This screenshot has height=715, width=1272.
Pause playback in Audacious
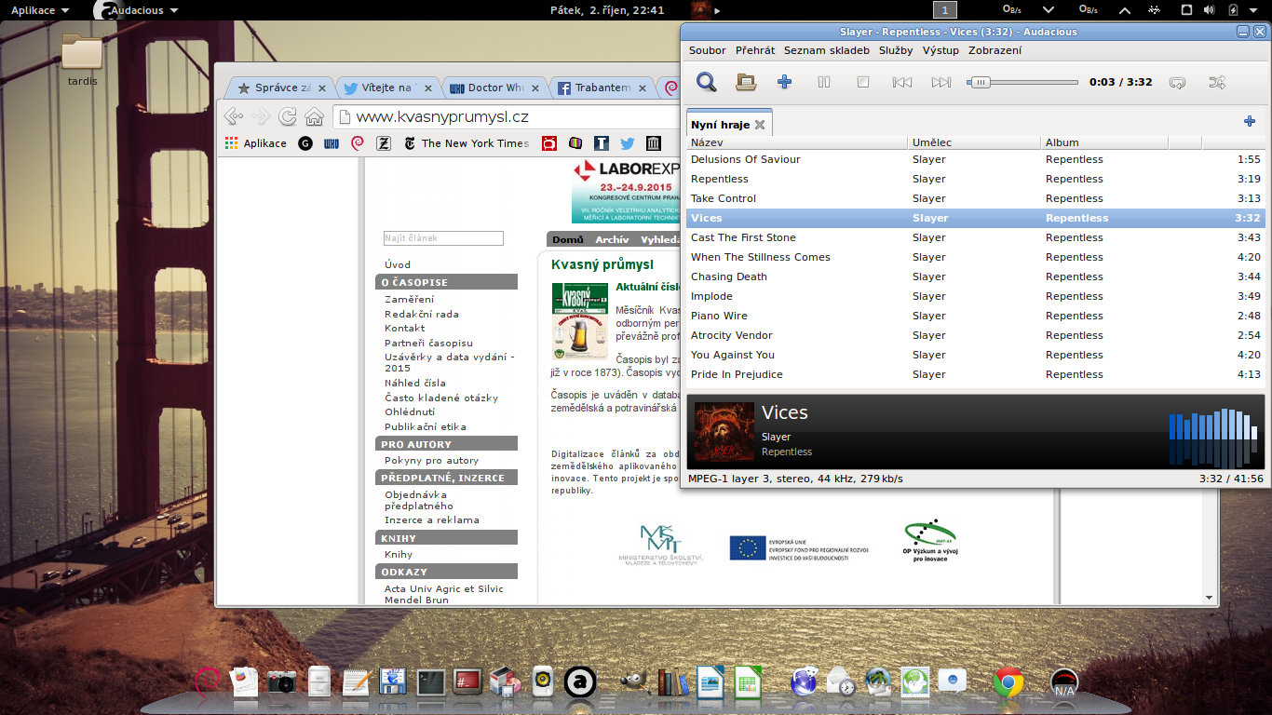(x=824, y=82)
